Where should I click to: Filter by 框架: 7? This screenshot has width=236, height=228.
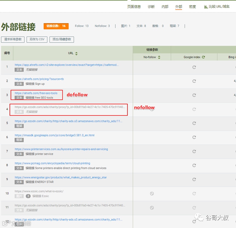tap(174, 26)
